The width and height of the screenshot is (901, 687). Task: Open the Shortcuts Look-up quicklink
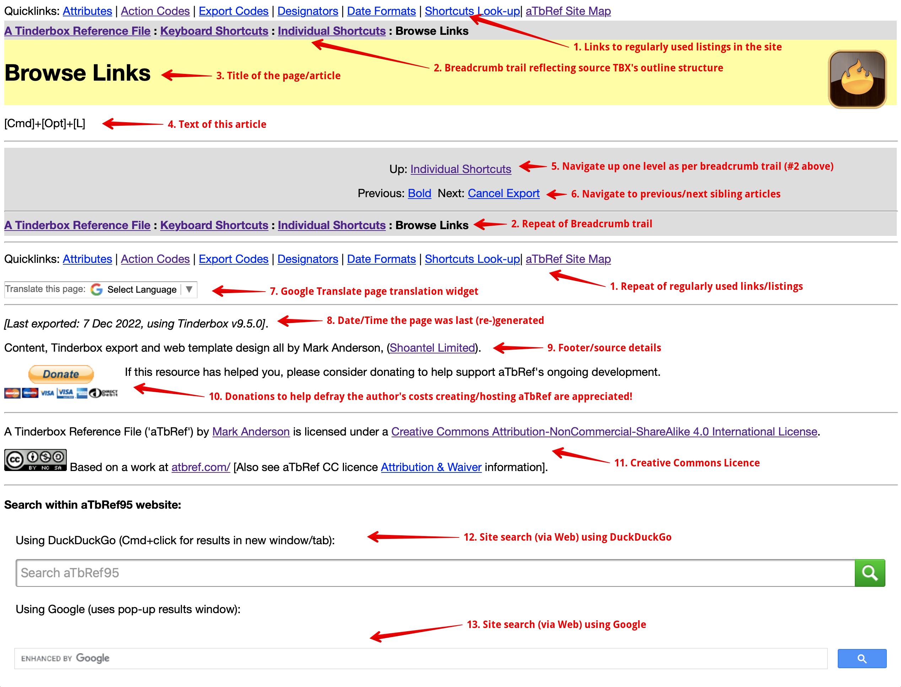point(473,11)
